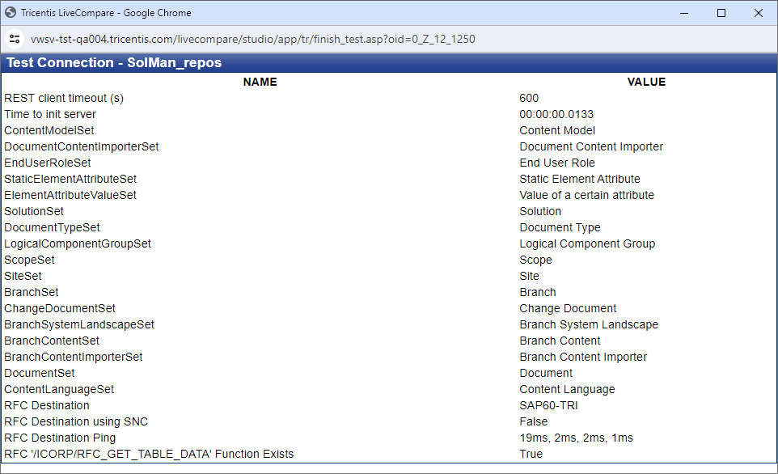778x474 pixels.
Task: Click the False value for RFC Destination using SNC
Action: click(x=533, y=421)
